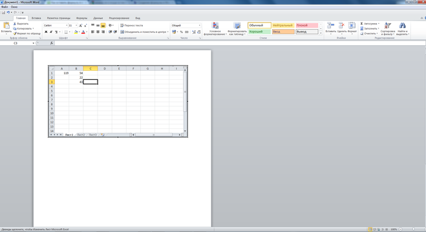Screen dimensions: 426x232
Task: Open the Общий number format dropdown
Action: tap(199, 25)
